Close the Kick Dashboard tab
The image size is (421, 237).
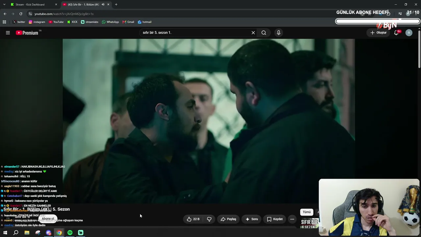pyautogui.click(x=56, y=5)
